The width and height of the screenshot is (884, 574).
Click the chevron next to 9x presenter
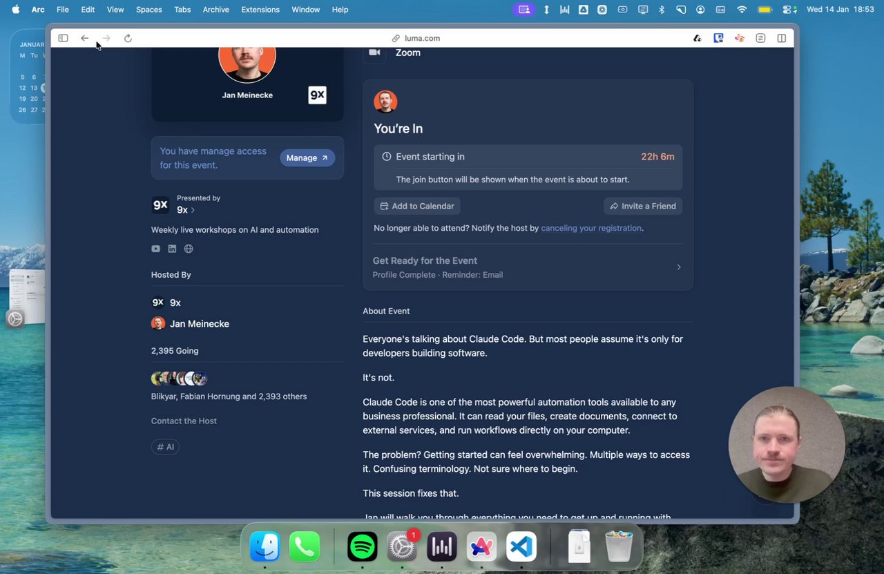193,210
